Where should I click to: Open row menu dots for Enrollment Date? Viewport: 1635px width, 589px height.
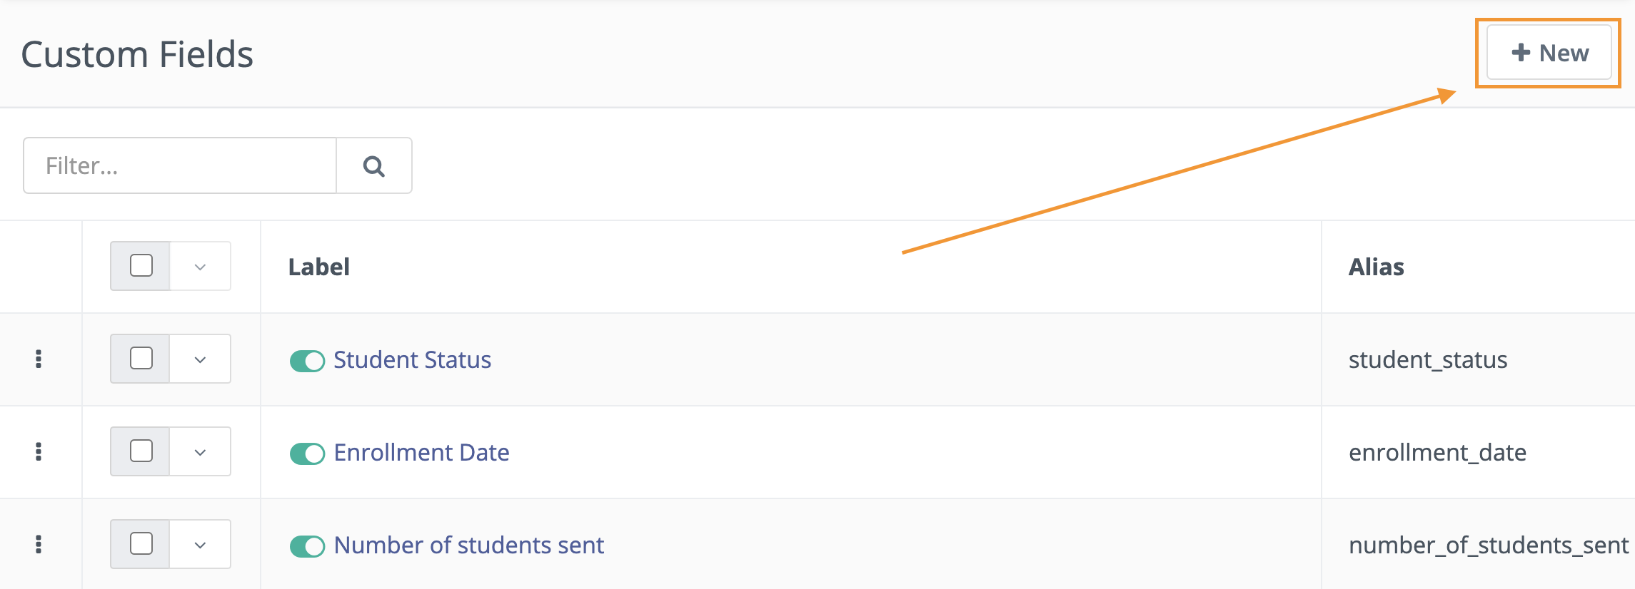(x=39, y=451)
